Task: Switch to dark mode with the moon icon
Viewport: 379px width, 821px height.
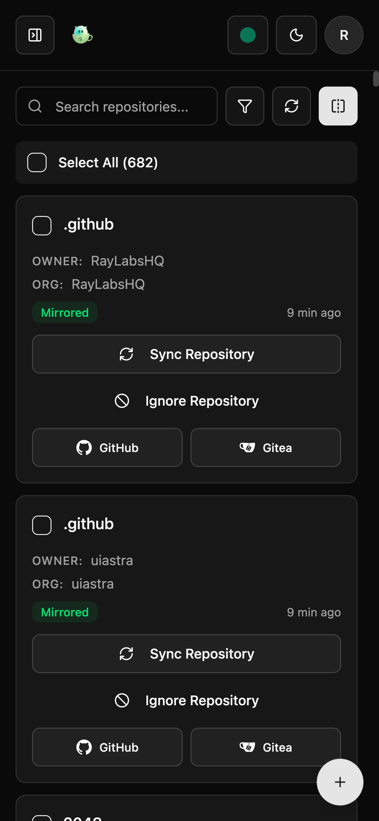Action: coord(296,35)
